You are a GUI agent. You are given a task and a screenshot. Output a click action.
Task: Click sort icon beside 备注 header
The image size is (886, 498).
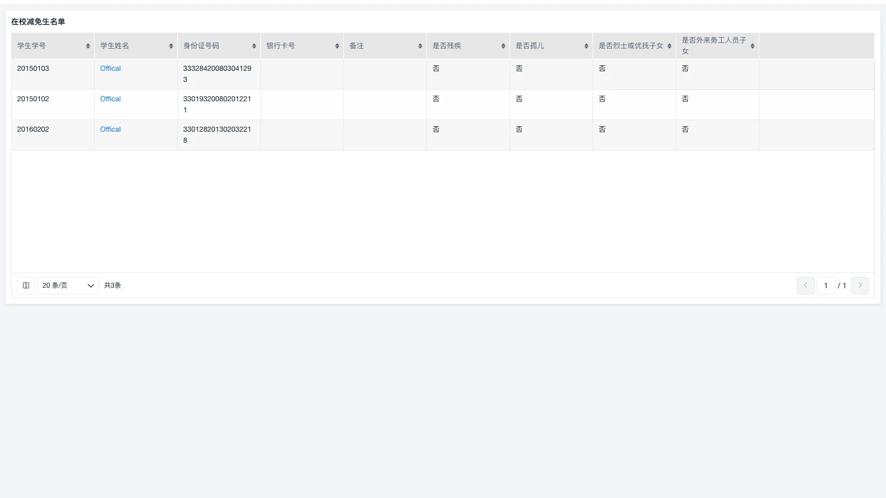(x=420, y=46)
